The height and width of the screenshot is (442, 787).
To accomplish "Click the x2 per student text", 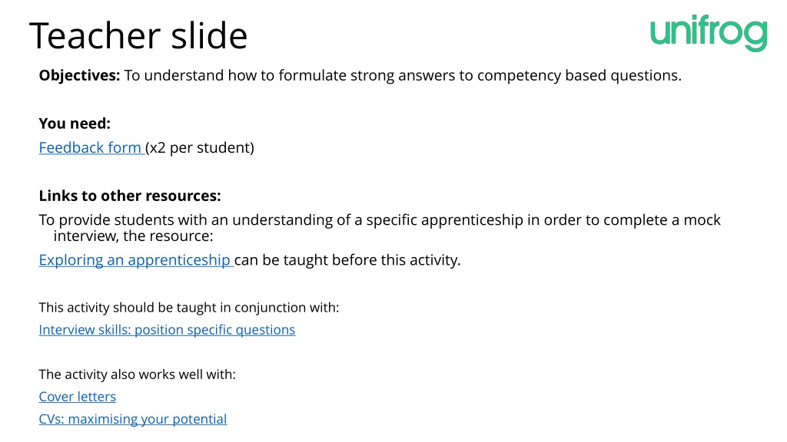I will [x=200, y=148].
